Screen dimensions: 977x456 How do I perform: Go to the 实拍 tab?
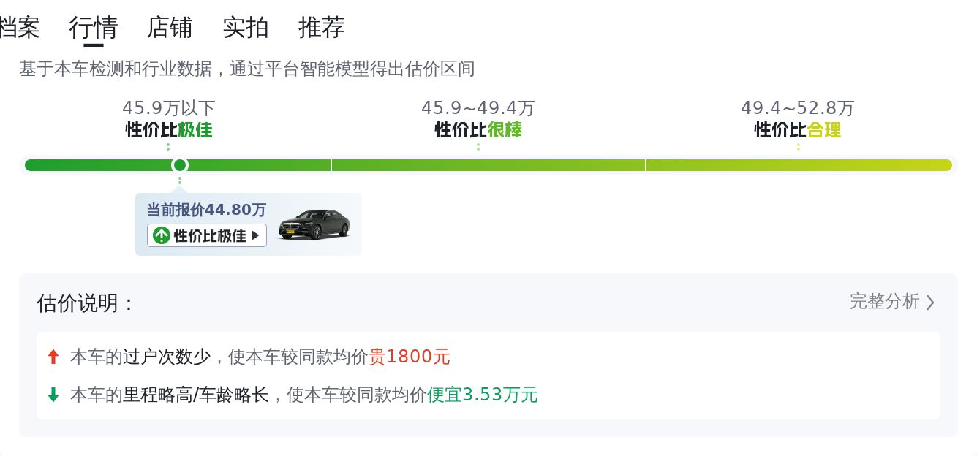point(246,28)
